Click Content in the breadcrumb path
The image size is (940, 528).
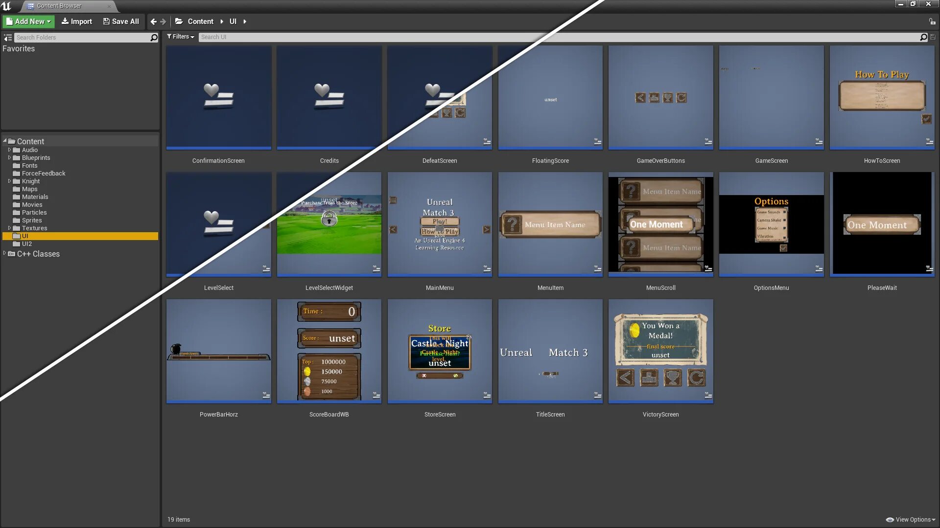pos(200,22)
